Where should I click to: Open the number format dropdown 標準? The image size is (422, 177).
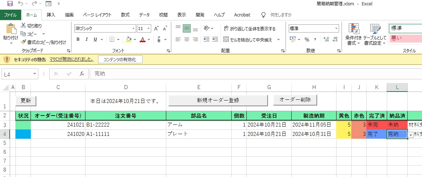pyautogui.click(x=337, y=28)
